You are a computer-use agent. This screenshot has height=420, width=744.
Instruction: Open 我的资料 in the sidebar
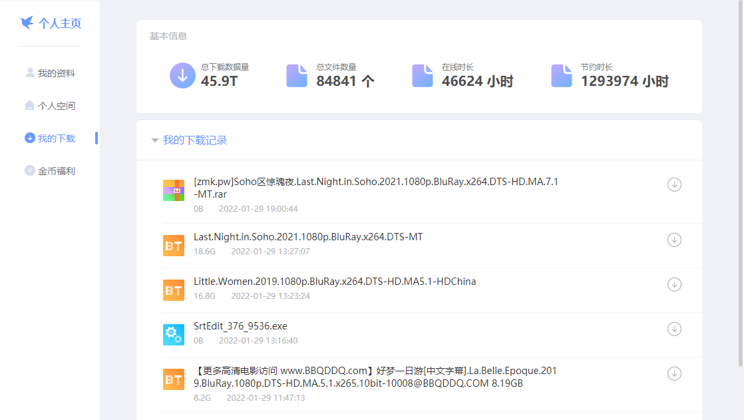click(56, 73)
